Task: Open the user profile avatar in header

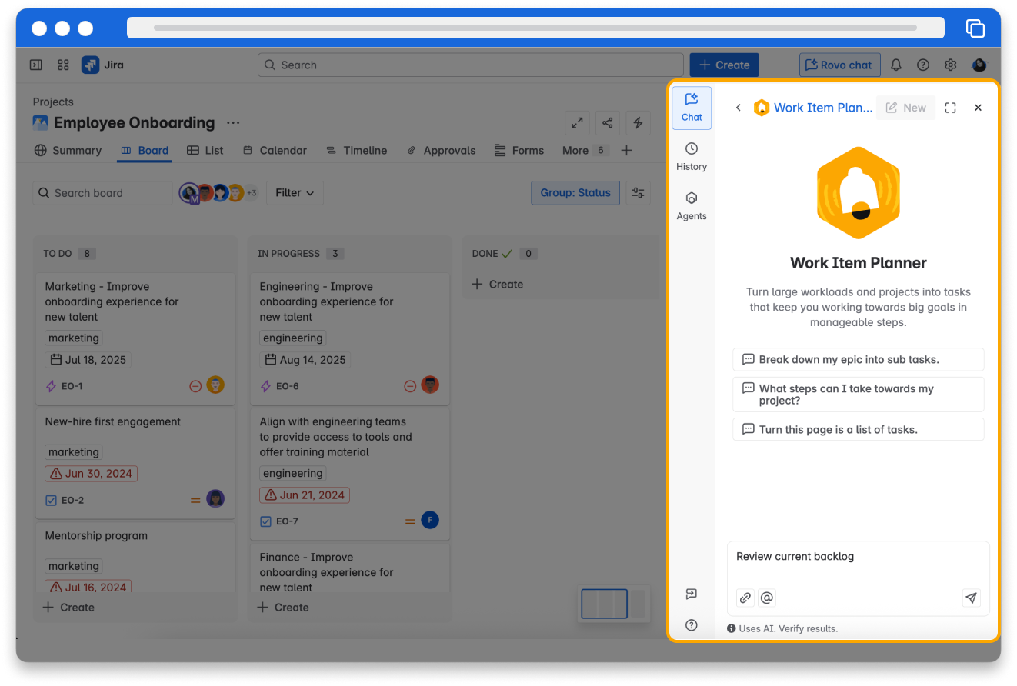Action: pyautogui.click(x=979, y=65)
